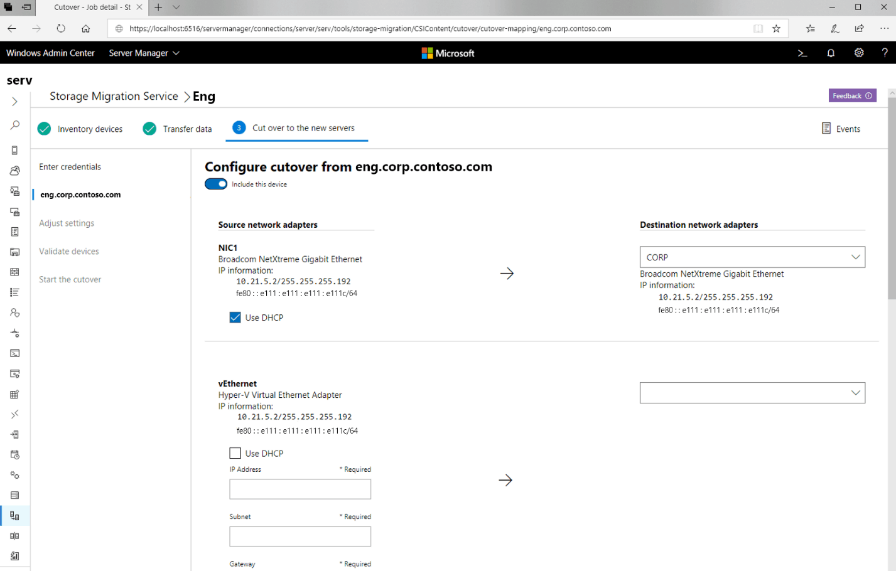Viewport: 896px width, 571px height.
Task: Select the Storage Migration Service sidebar icon
Action: click(x=14, y=516)
